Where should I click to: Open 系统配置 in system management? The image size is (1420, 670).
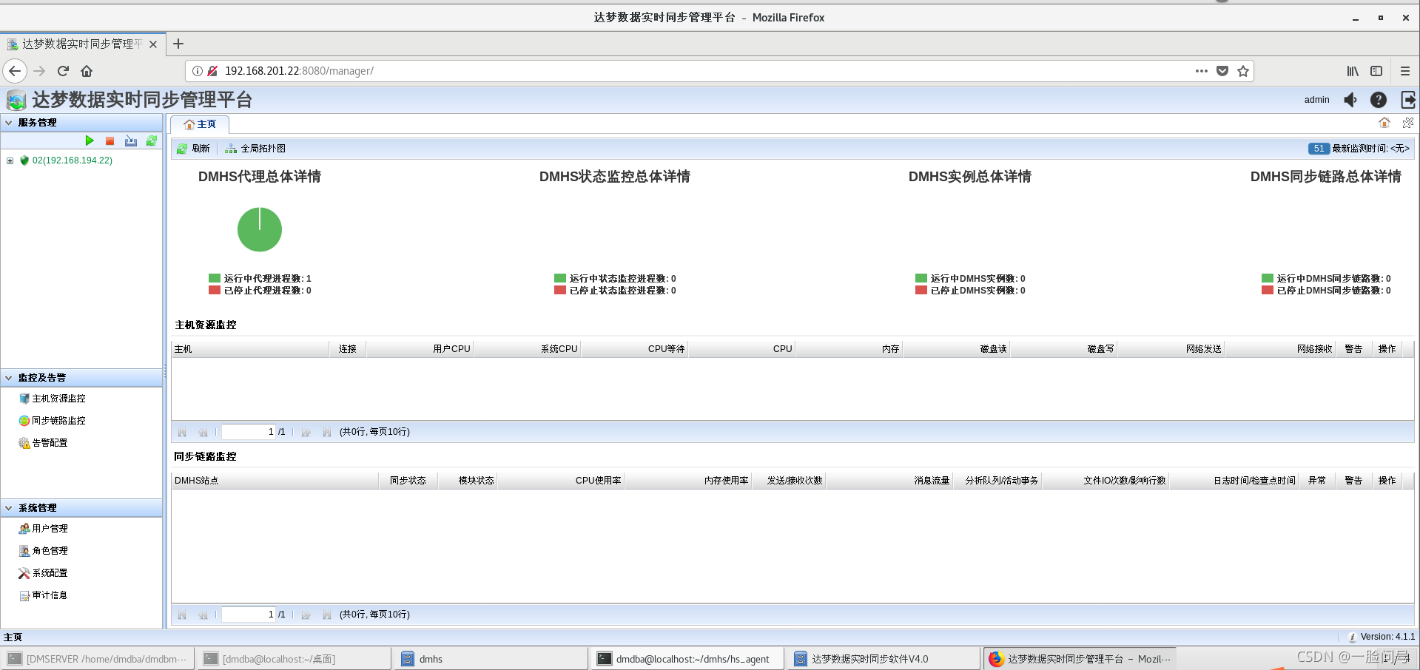[44, 573]
